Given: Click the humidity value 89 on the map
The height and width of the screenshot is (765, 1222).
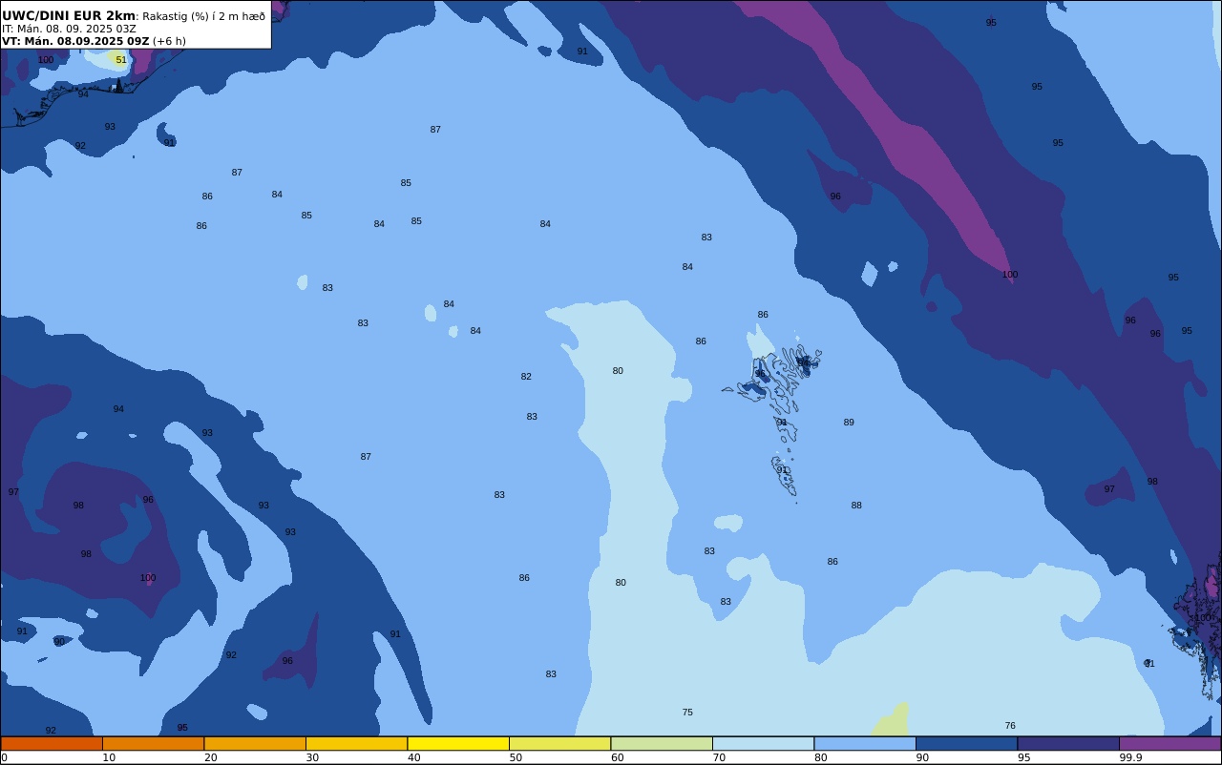Looking at the screenshot, I should click(849, 423).
